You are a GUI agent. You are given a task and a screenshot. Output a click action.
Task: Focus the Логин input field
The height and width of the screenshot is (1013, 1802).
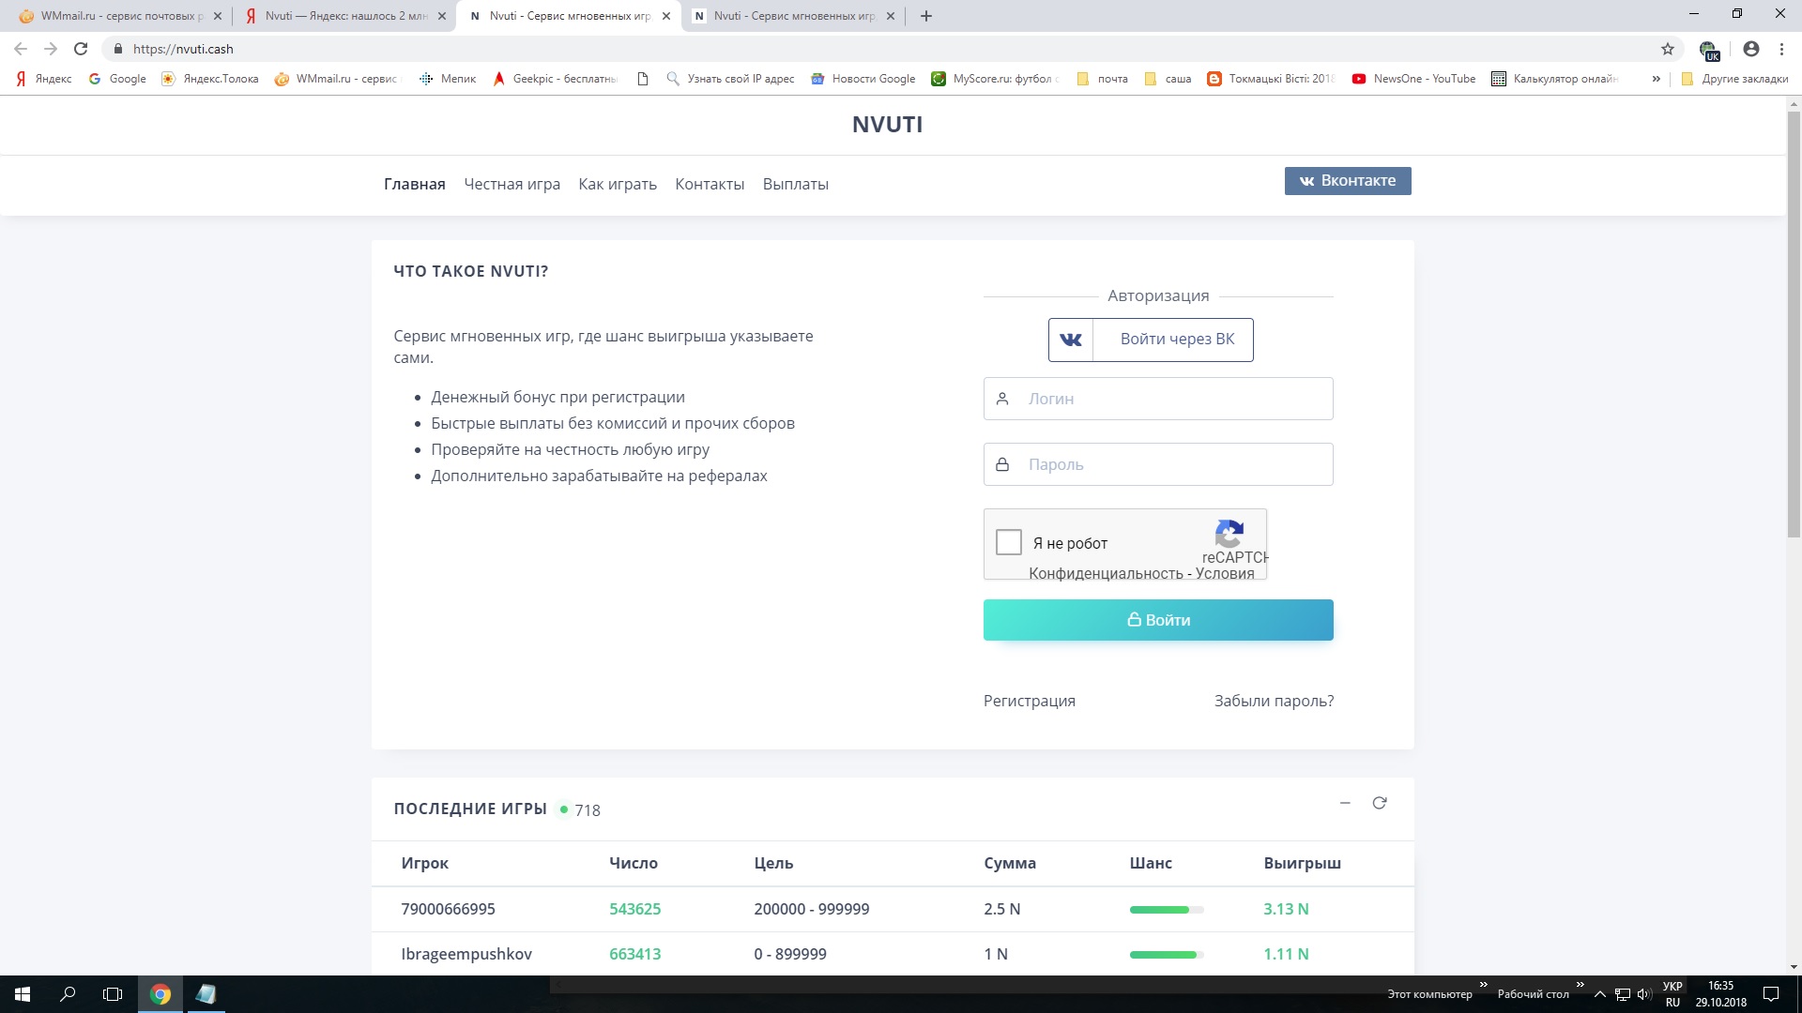[x=1158, y=399]
